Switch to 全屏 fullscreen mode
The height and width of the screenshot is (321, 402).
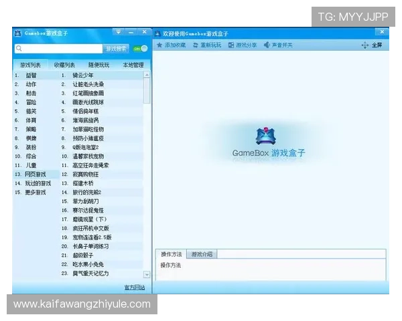click(372, 45)
